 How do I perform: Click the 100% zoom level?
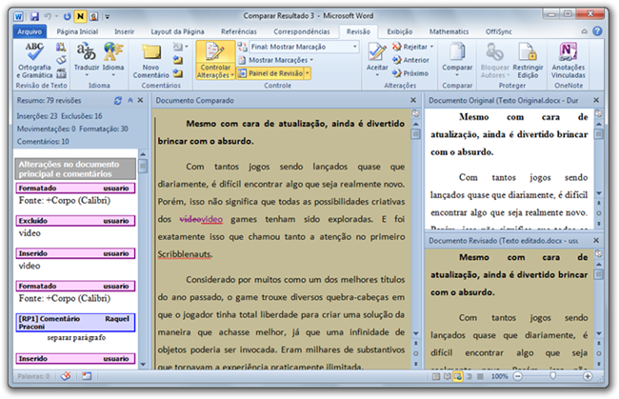(x=499, y=376)
